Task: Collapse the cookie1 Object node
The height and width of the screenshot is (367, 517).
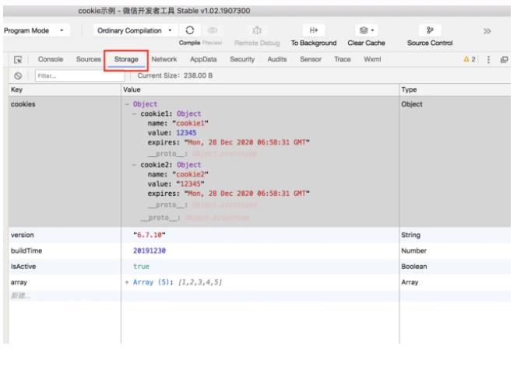Action: 134,114
